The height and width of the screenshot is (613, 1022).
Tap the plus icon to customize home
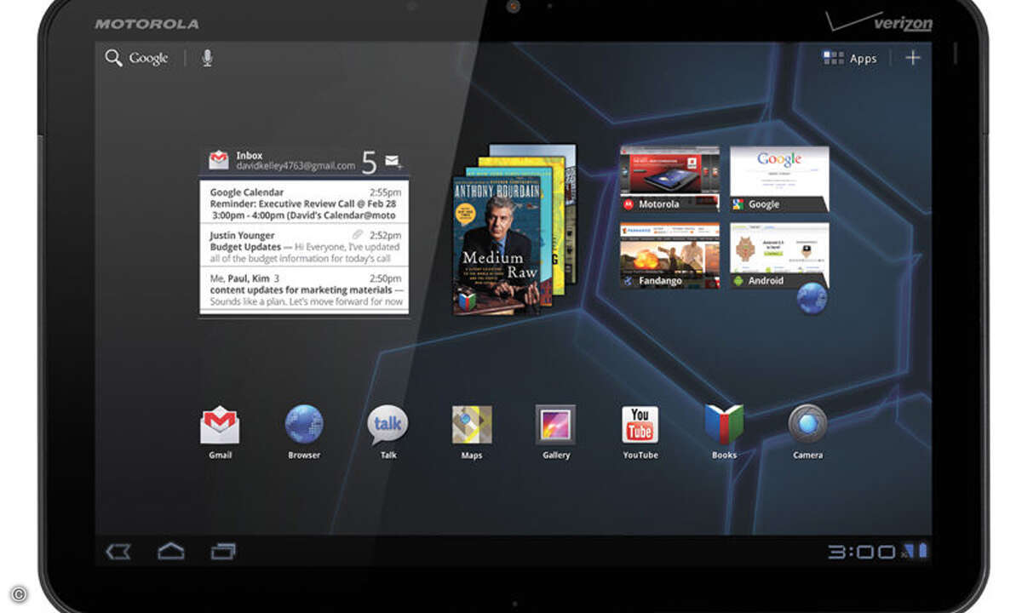(912, 58)
